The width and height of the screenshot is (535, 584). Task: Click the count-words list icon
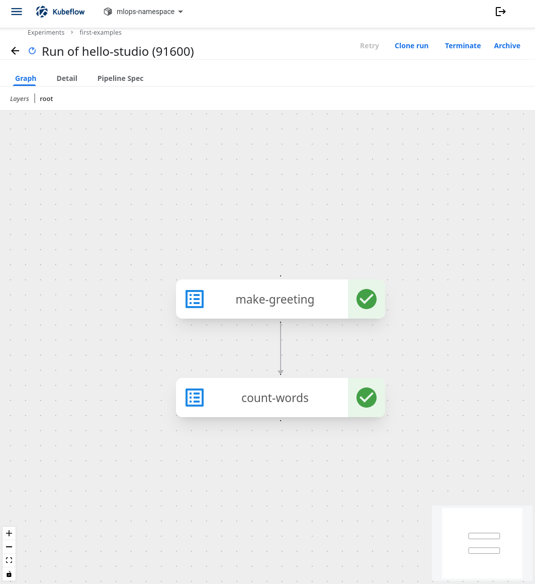[195, 398]
